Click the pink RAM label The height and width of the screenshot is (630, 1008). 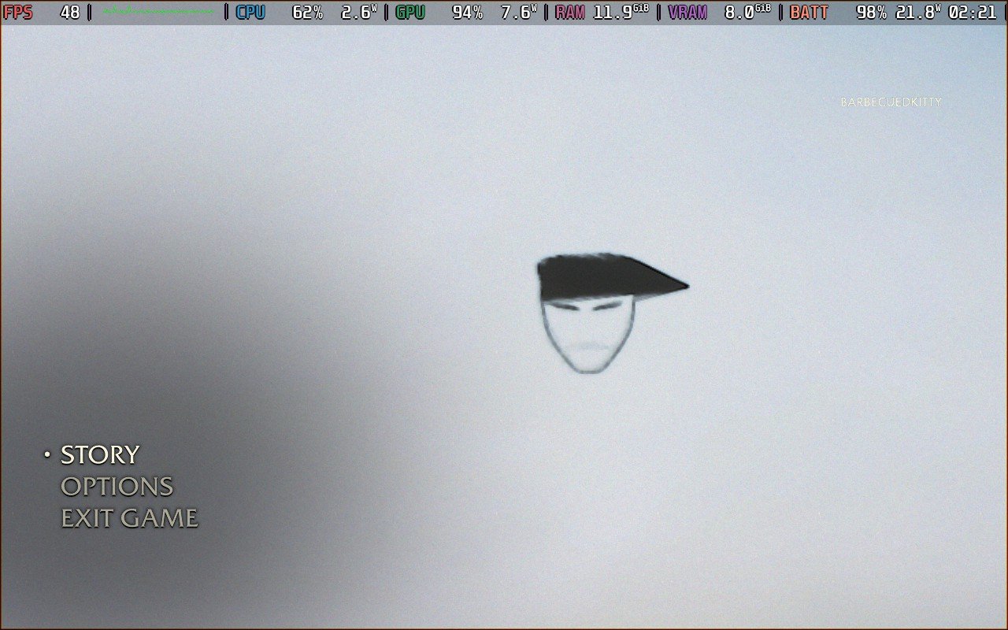(570, 13)
